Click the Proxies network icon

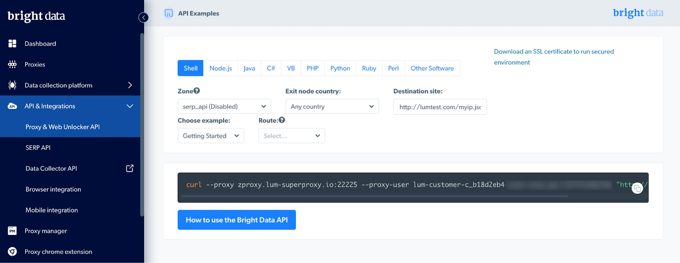[12, 64]
